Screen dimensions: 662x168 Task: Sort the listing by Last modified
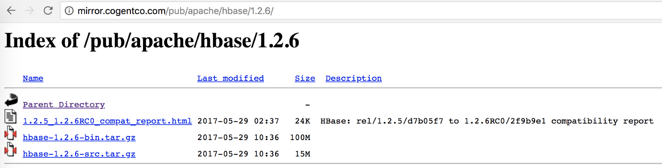tap(231, 78)
